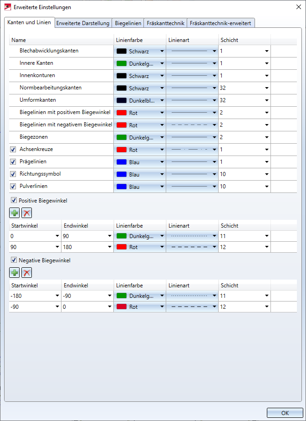Open Linienart dropdown for Umformkanten

pos(214,100)
